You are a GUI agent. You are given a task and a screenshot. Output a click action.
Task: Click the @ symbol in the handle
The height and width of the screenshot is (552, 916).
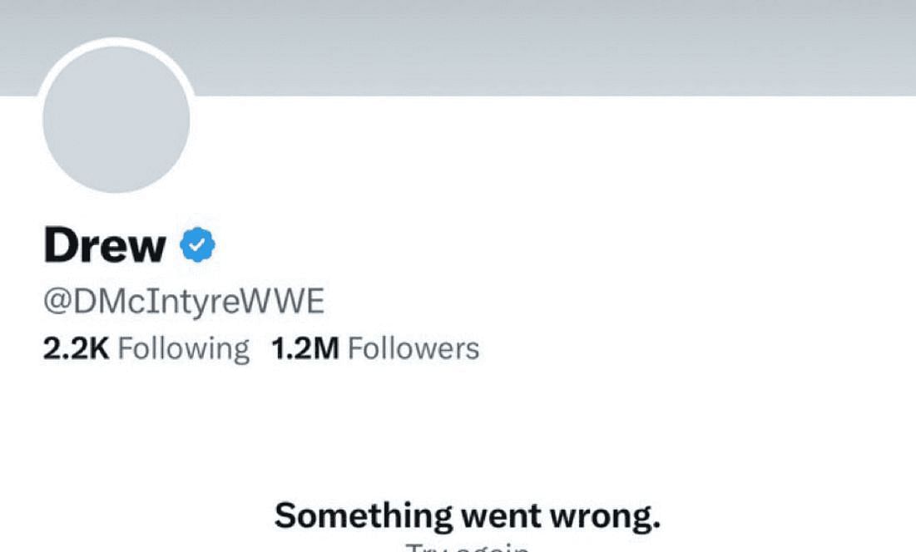tap(58, 303)
